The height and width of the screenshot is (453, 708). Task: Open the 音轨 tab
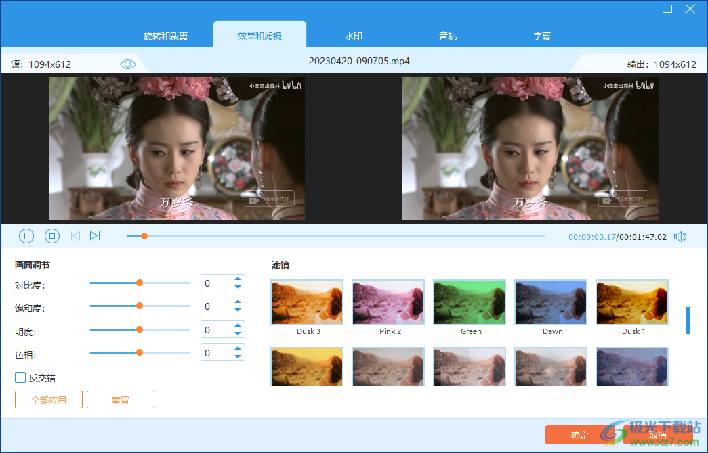tap(447, 36)
